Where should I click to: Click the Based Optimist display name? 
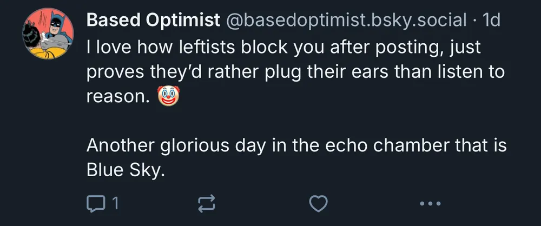pos(153,21)
